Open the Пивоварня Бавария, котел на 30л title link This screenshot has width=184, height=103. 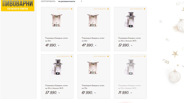point(57,40)
